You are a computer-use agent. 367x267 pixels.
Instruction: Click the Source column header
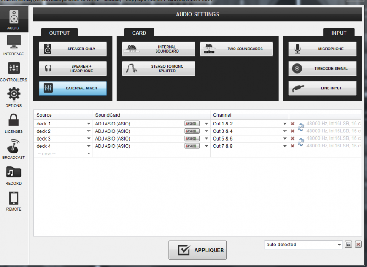point(63,115)
